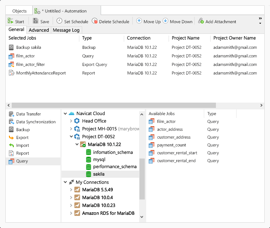Click the Move Down arrow icon

(x=165, y=21)
